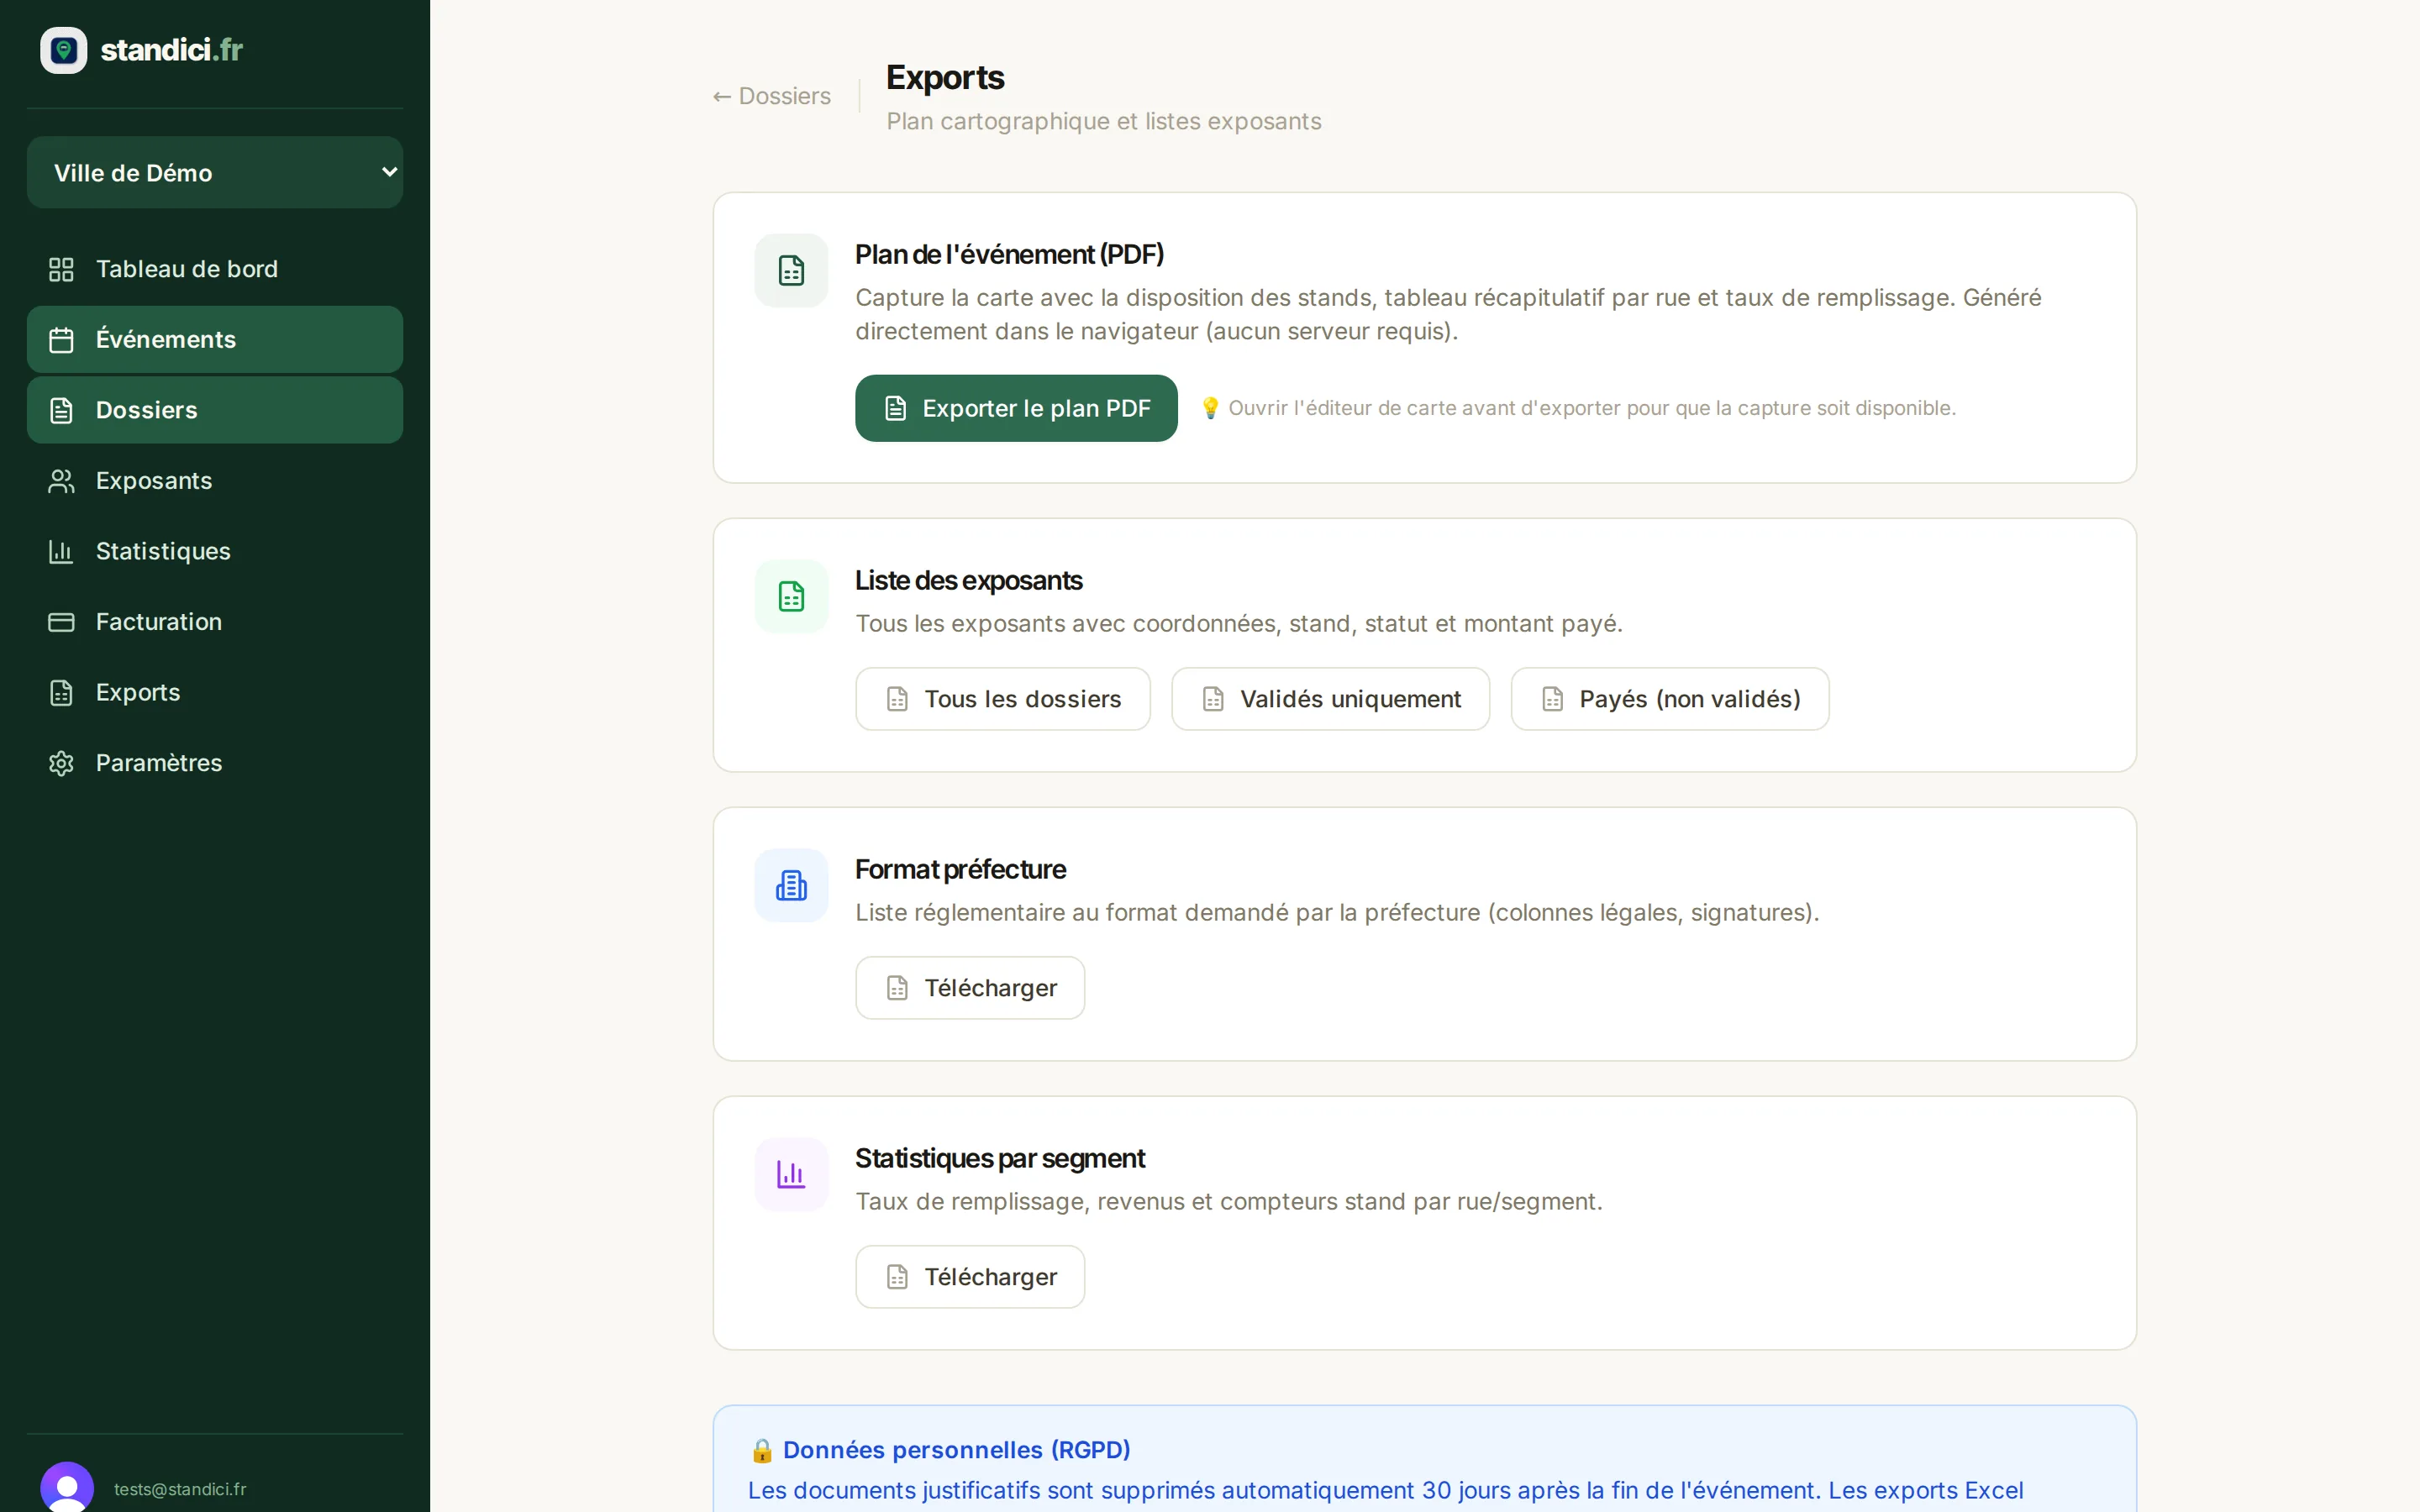Click Télécharger under Format préfecture
This screenshot has height=1512, width=2420.
[969, 988]
